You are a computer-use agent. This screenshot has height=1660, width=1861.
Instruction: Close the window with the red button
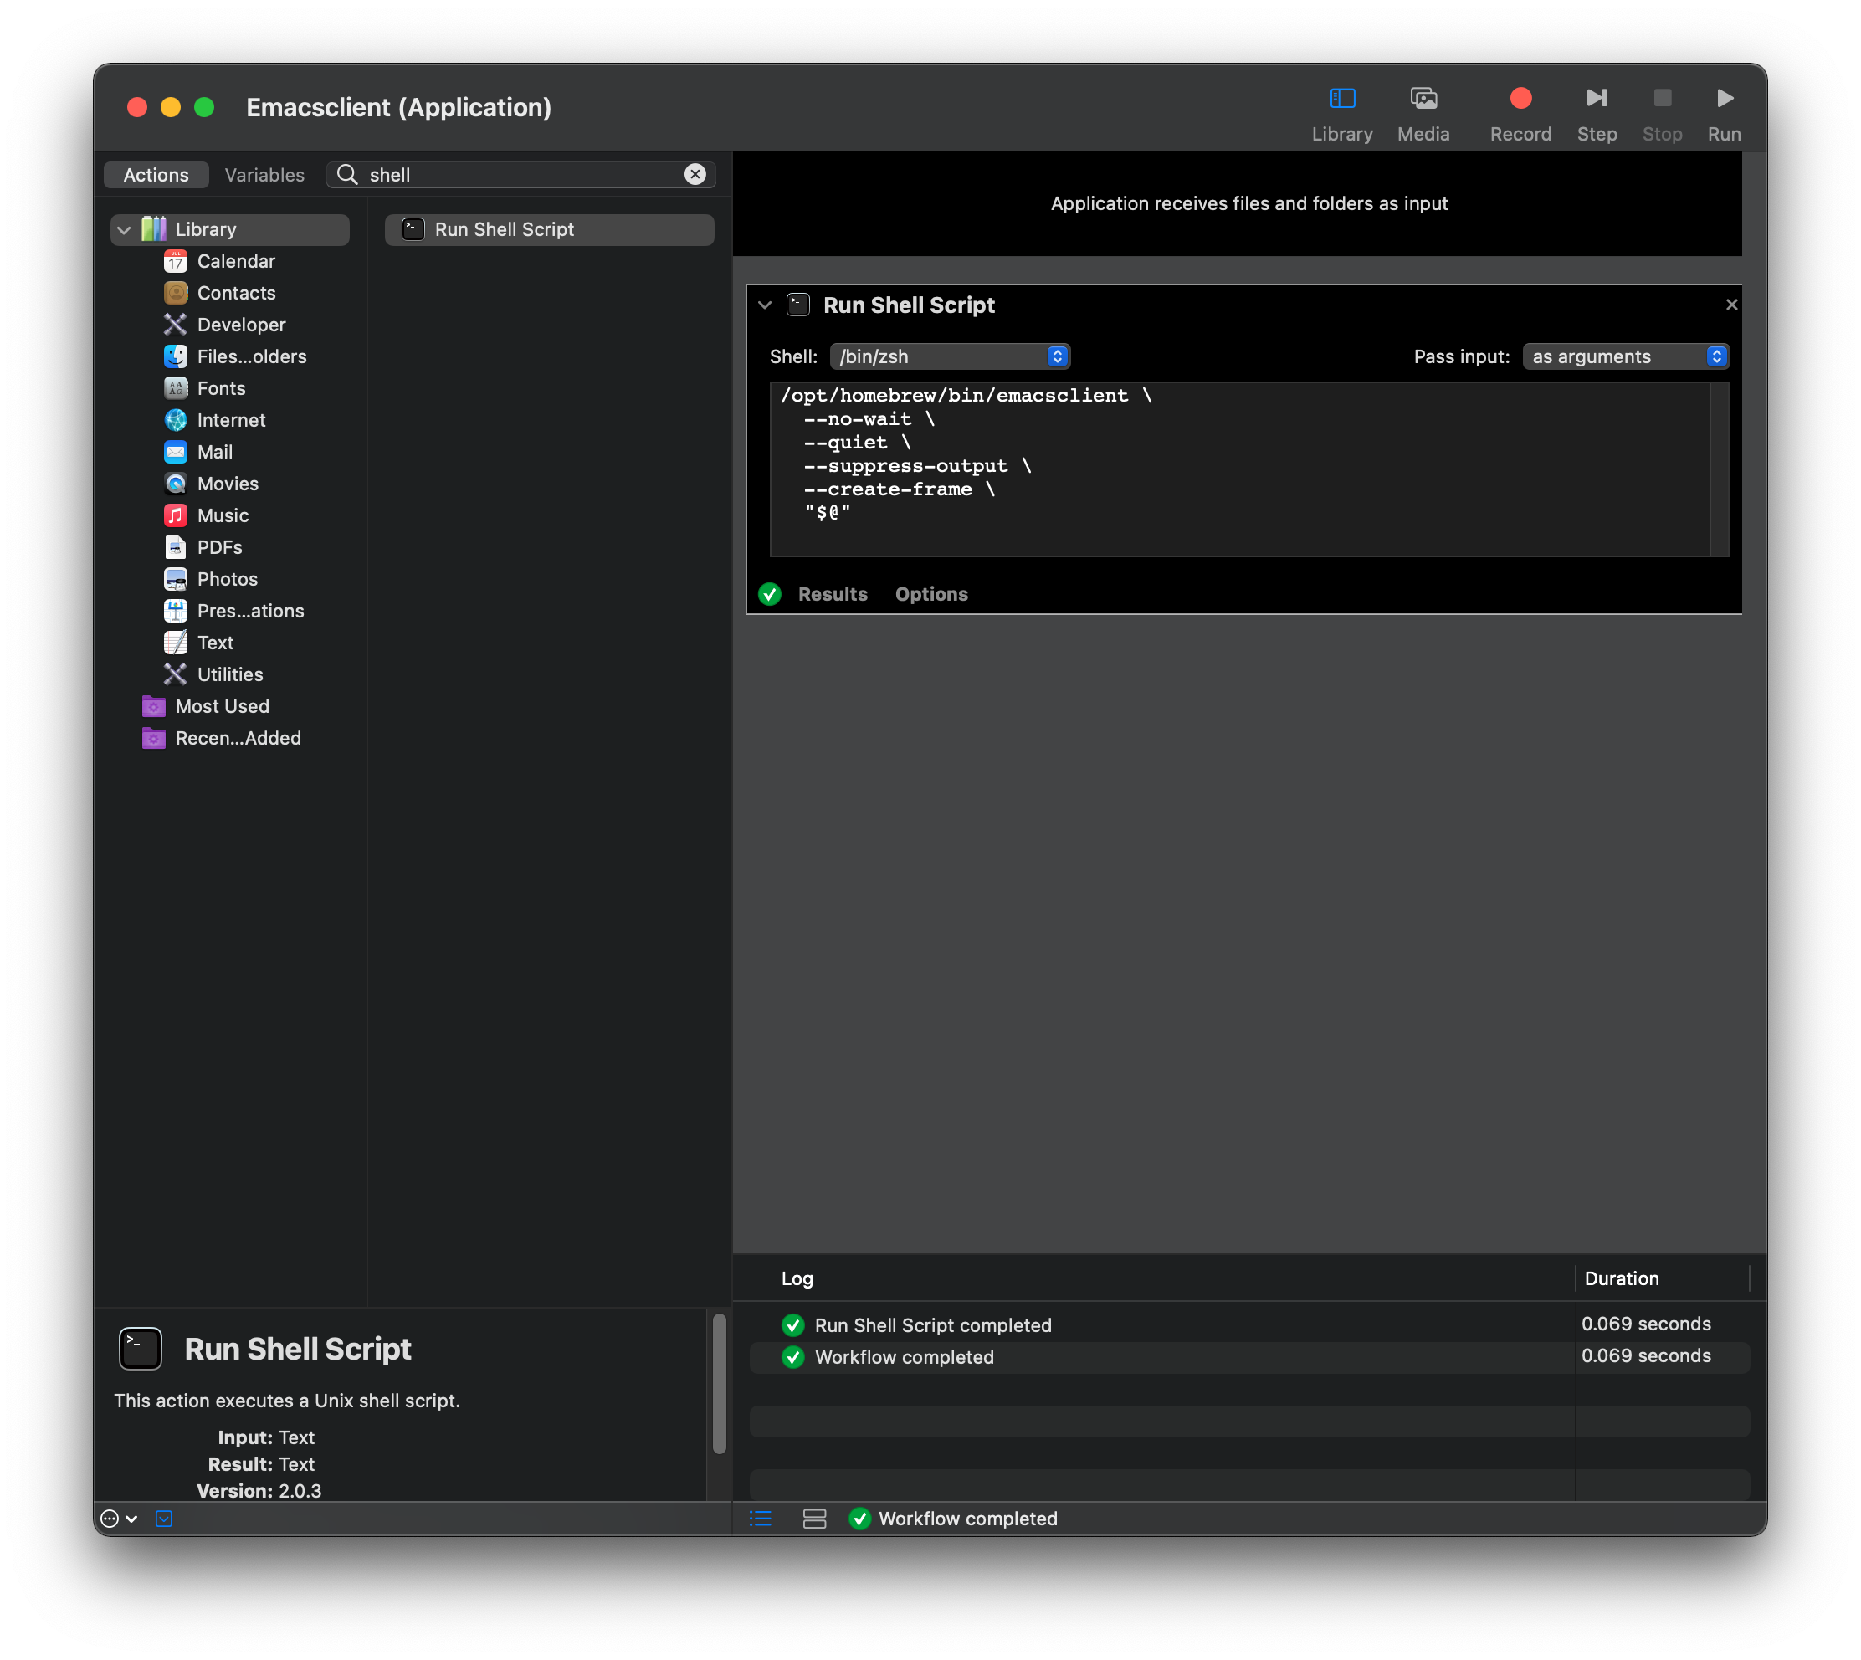(137, 108)
